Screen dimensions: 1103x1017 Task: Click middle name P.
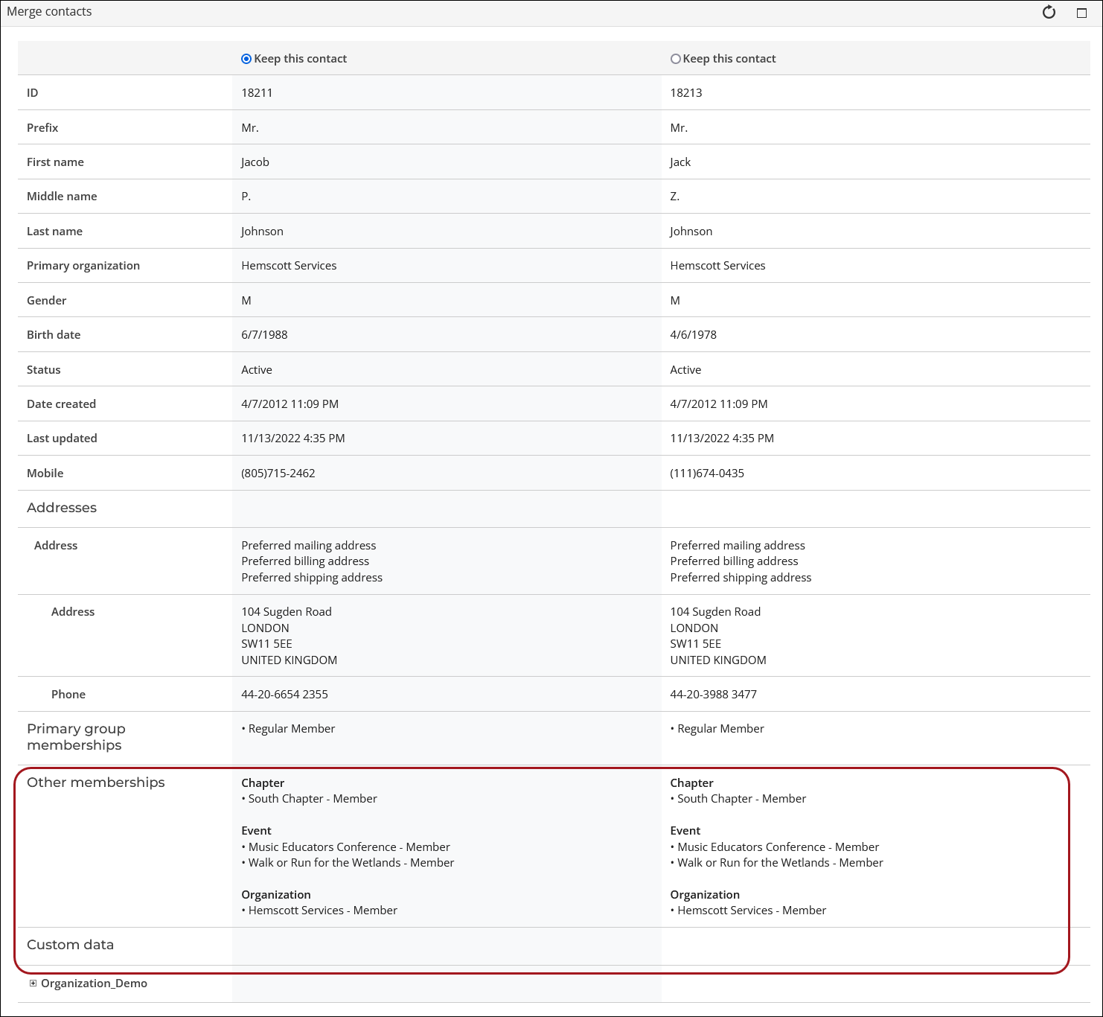click(x=246, y=197)
